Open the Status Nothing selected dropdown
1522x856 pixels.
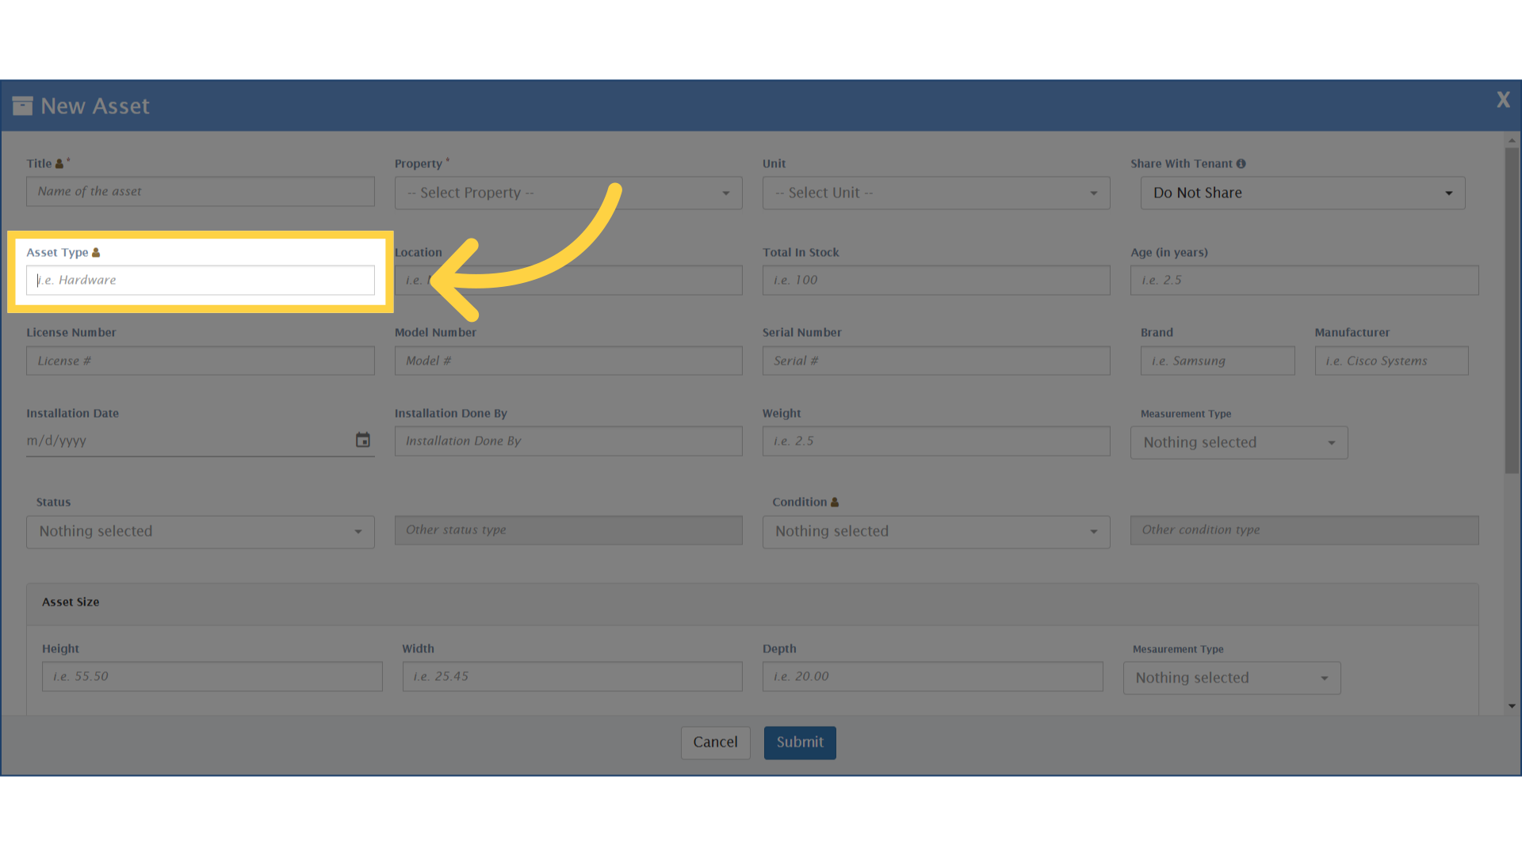coord(201,532)
